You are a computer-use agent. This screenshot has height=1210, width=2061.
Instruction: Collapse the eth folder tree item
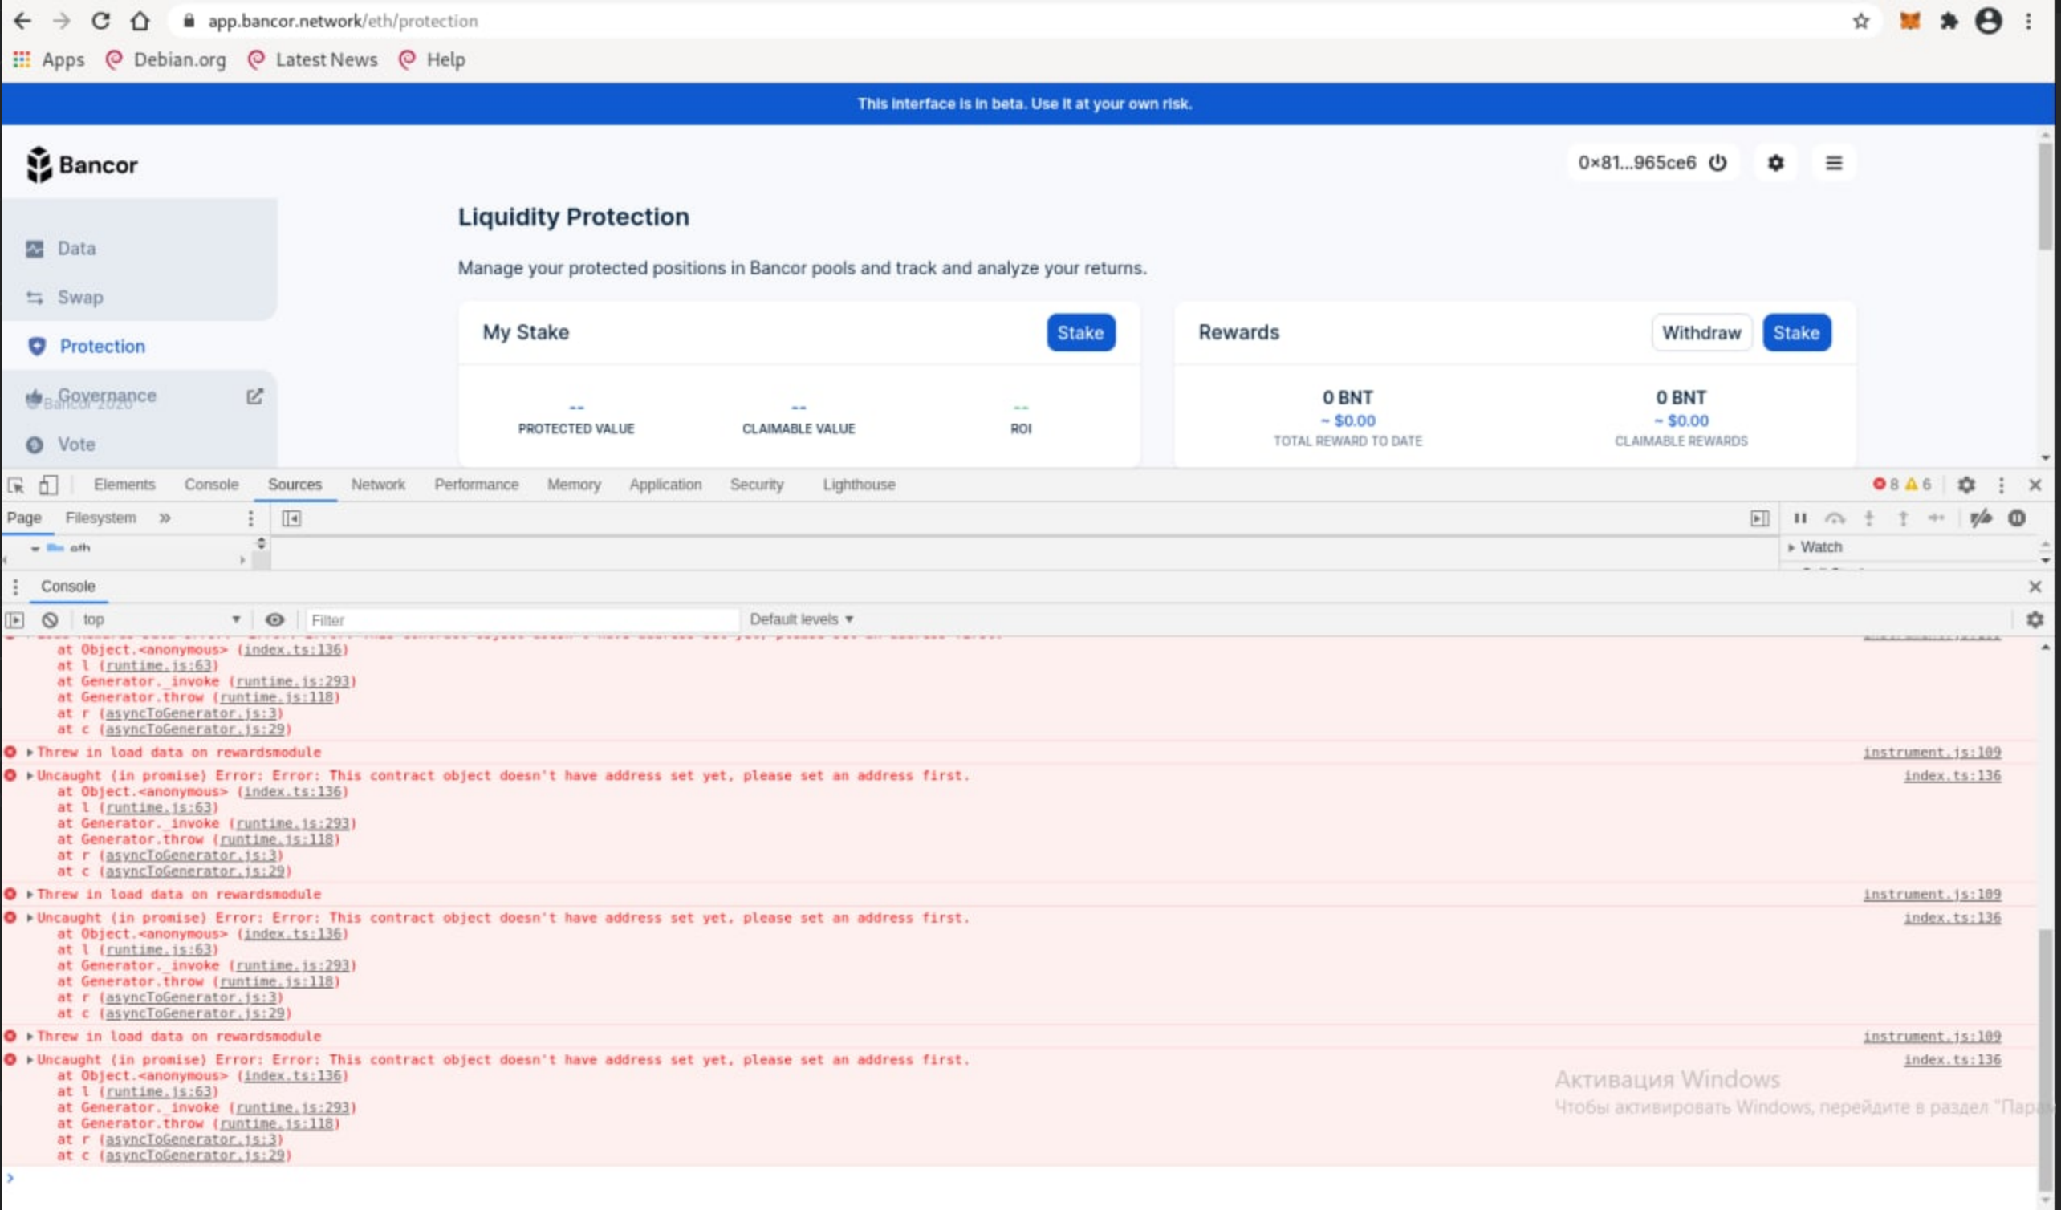click(x=35, y=549)
